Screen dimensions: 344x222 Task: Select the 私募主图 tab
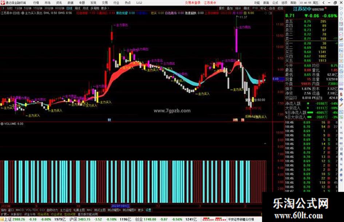click(x=79, y=210)
